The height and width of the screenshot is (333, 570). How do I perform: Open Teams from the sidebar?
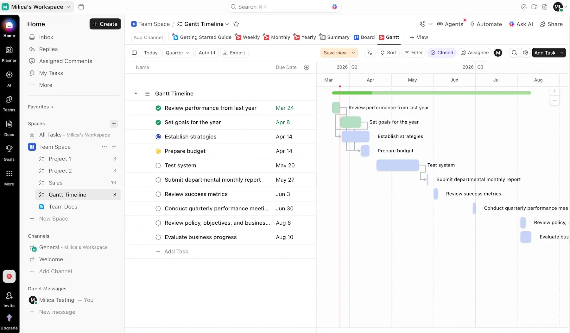click(x=9, y=103)
